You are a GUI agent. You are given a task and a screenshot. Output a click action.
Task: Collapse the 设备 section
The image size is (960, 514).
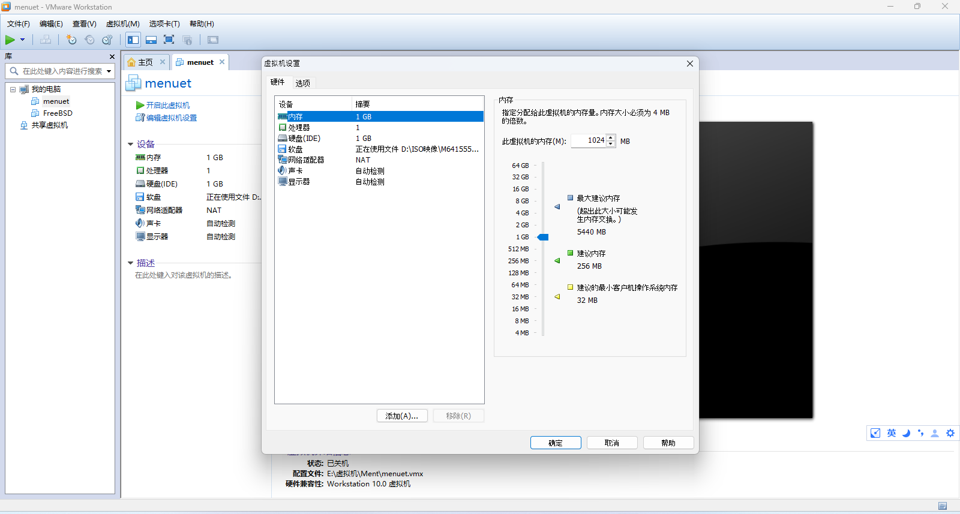tap(130, 145)
